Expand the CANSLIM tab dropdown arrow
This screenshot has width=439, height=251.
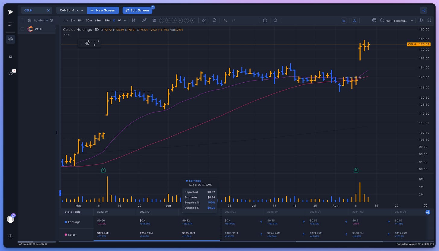[x=82, y=10]
